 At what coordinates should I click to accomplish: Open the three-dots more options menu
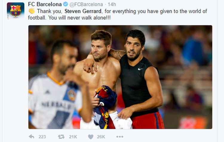(x=120, y=137)
